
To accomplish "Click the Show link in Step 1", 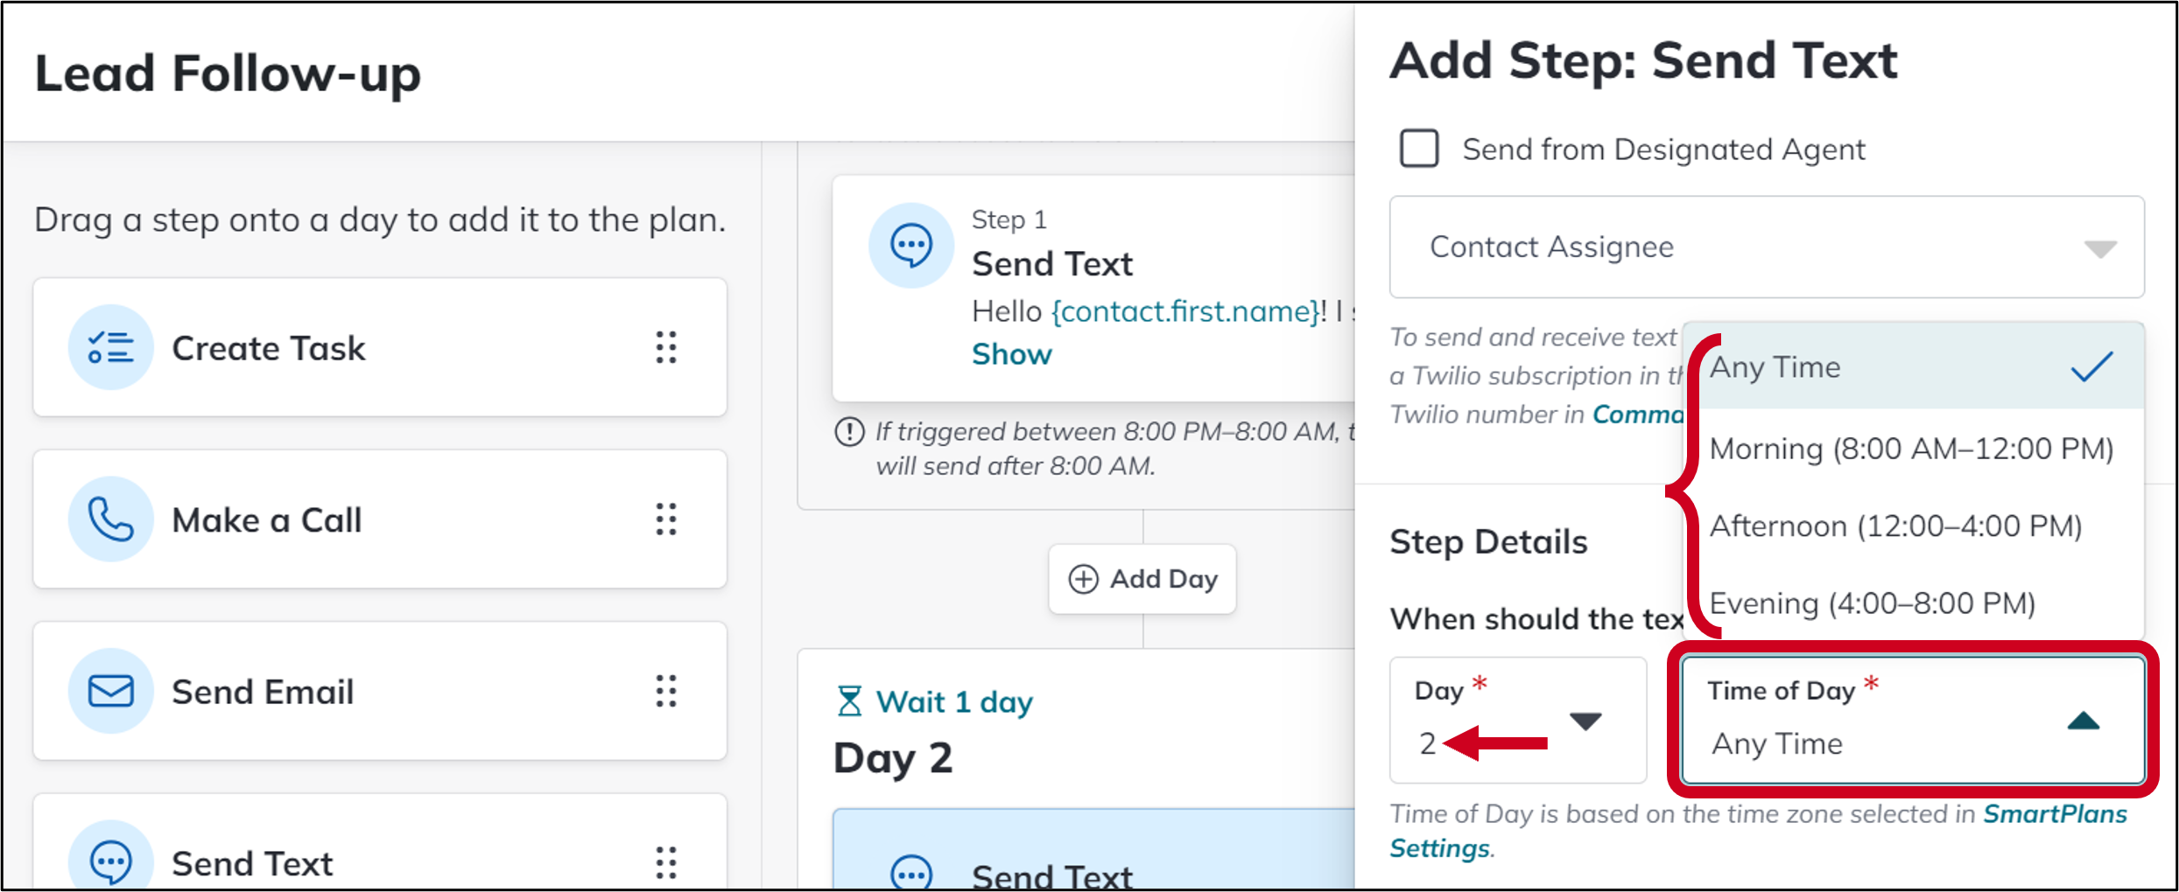I will click(x=1011, y=354).
